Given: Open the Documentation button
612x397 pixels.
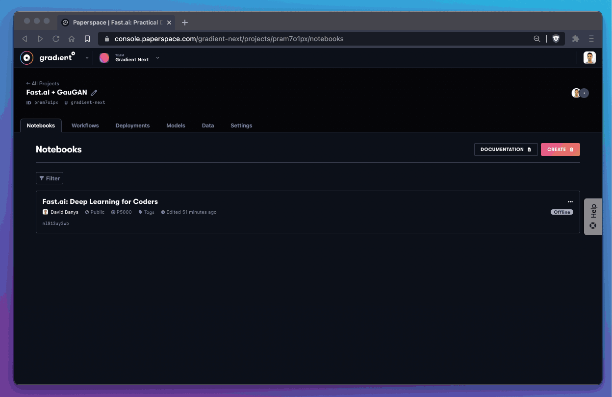Looking at the screenshot, I should tap(506, 149).
